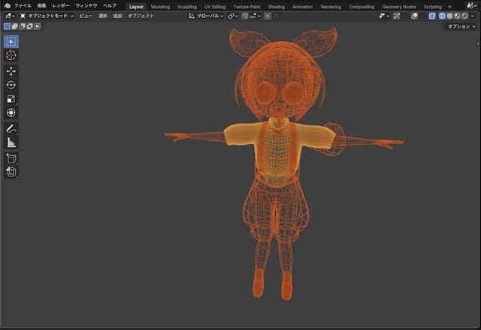Activate the Move tool
This screenshot has height=330, width=481.
pyautogui.click(x=11, y=70)
